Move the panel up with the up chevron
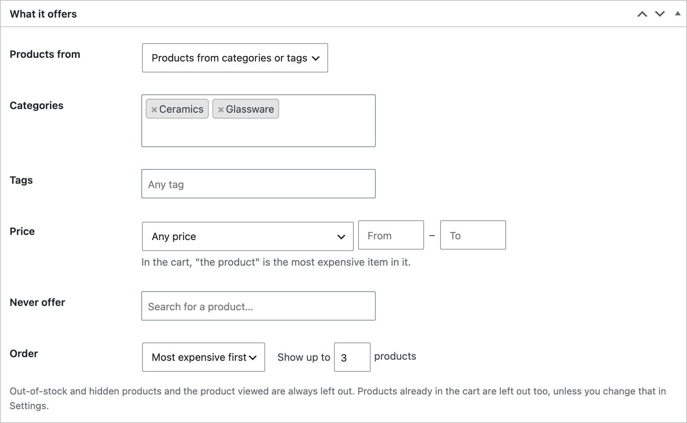 (642, 14)
